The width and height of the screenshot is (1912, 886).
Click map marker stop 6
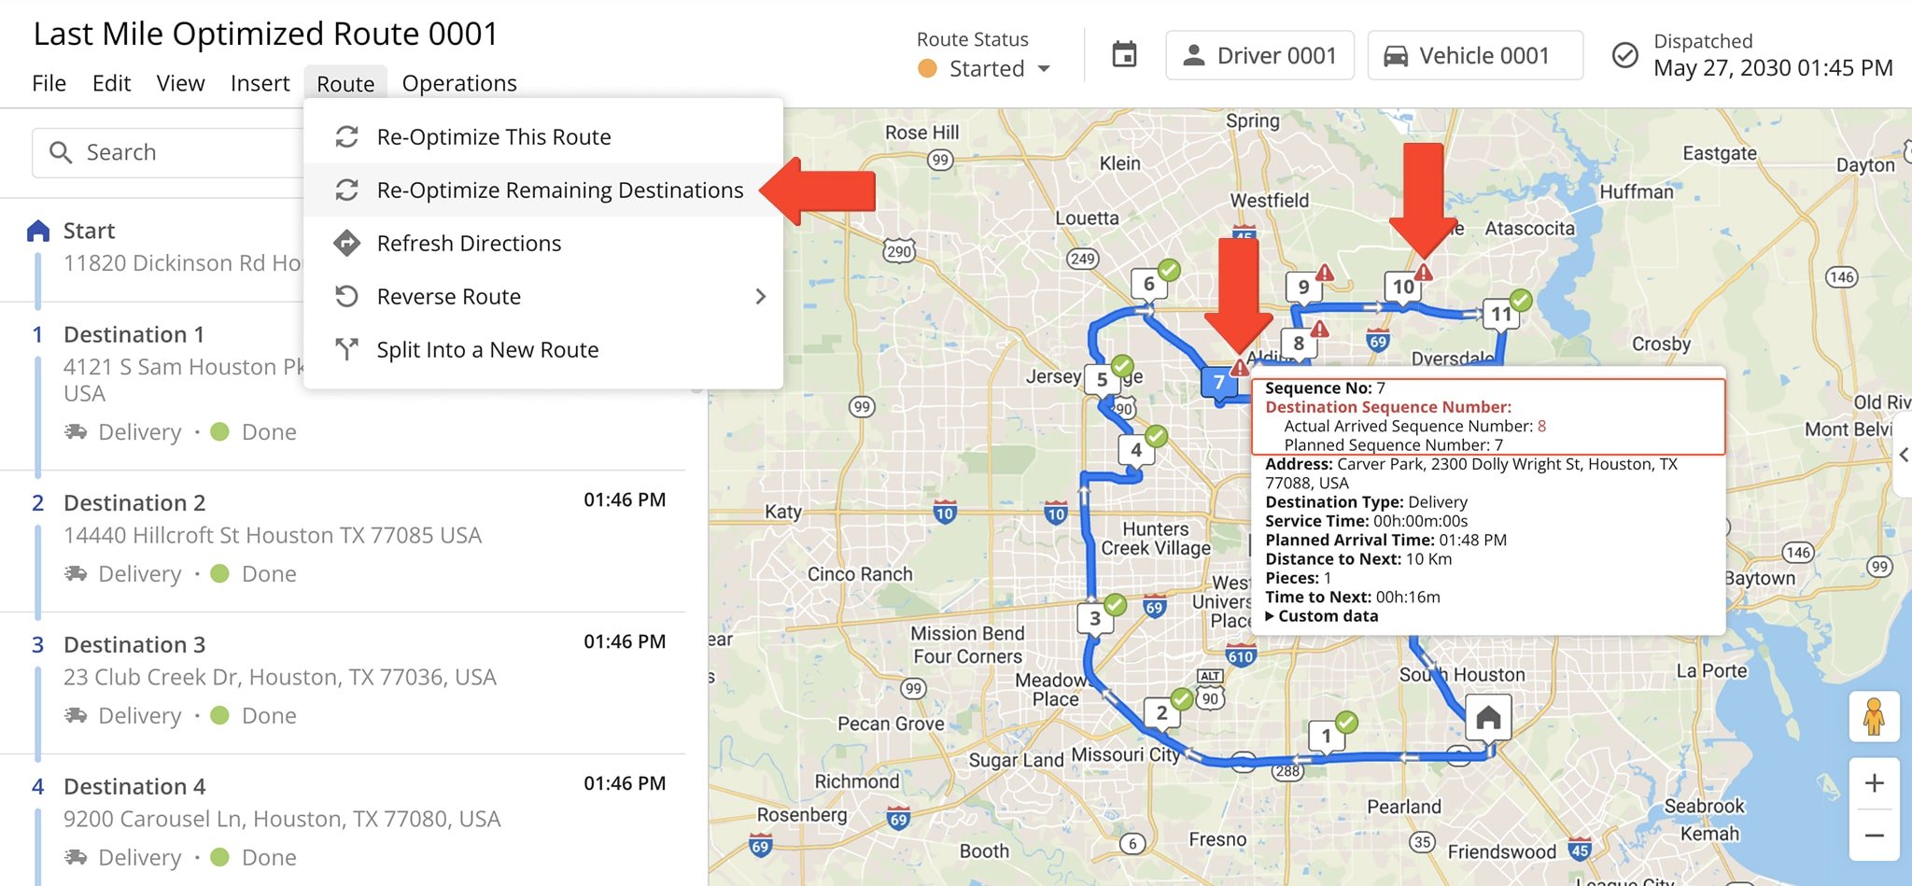(1149, 284)
